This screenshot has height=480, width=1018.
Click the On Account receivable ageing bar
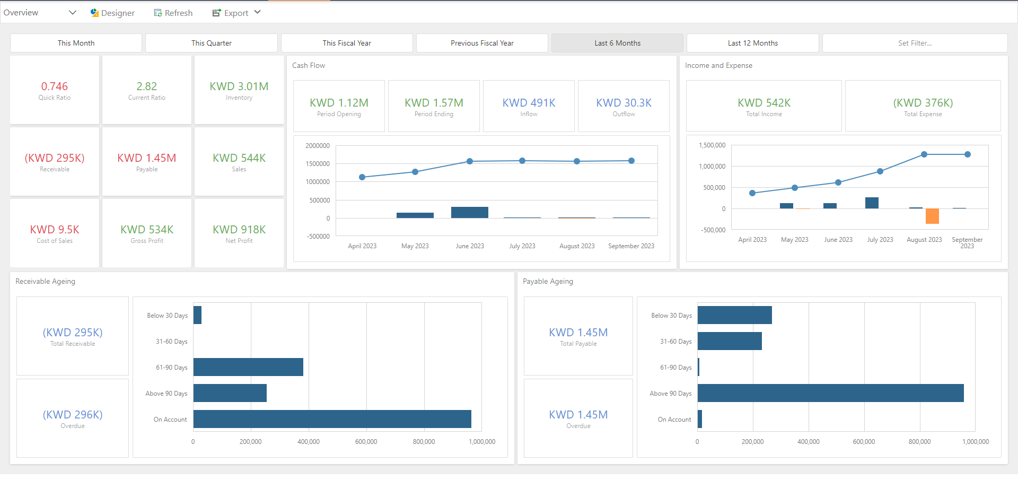(332, 419)
